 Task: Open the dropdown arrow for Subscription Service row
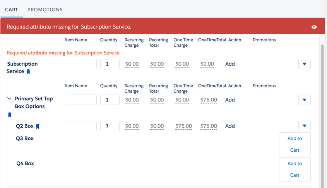pyautogui.click(x=304, y=64)
